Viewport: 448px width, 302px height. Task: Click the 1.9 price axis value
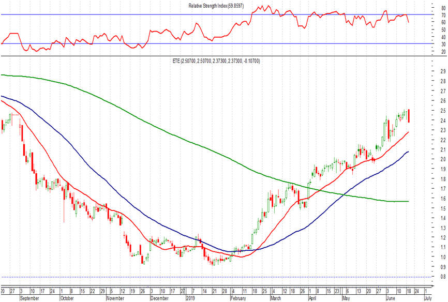[443, 169]
